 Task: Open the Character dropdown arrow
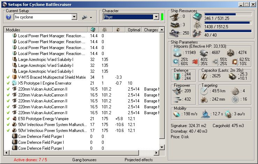(x=156, y=17)
